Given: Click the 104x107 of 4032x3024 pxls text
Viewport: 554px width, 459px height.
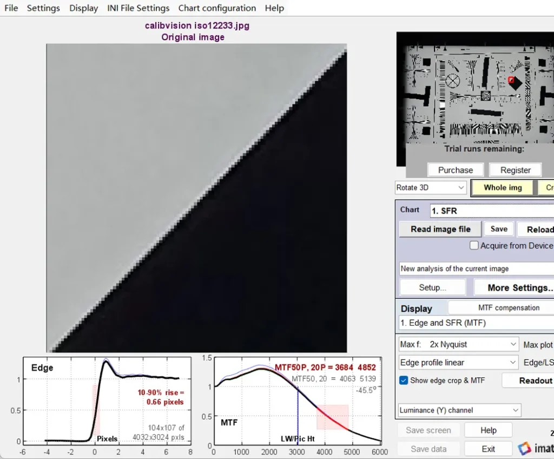Looking at the screenshot, I should 159,432.
